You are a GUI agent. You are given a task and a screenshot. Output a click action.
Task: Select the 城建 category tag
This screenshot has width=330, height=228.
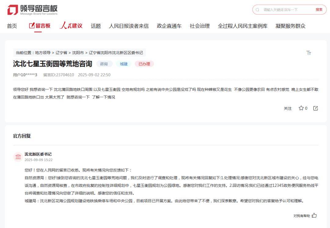[x=123, y=64]
